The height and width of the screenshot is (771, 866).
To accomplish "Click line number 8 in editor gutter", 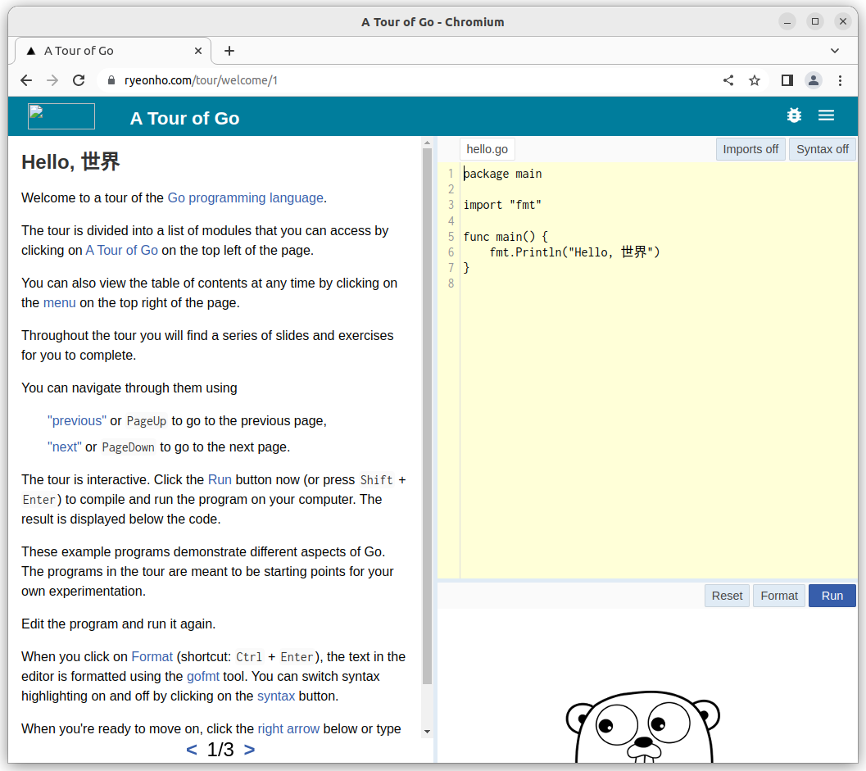I will click(x=451, y=283).
